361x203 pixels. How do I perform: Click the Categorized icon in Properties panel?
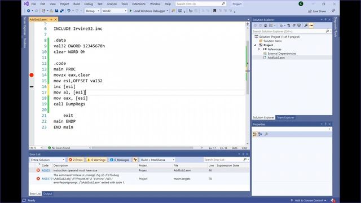(x=254, y=134)
